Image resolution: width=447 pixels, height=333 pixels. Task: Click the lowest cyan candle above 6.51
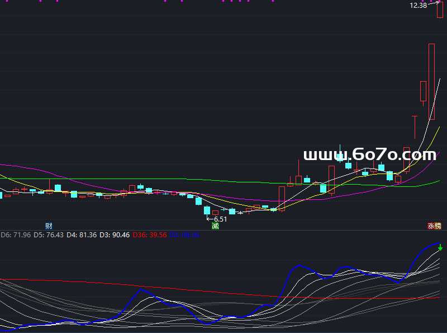coord(207,210)
